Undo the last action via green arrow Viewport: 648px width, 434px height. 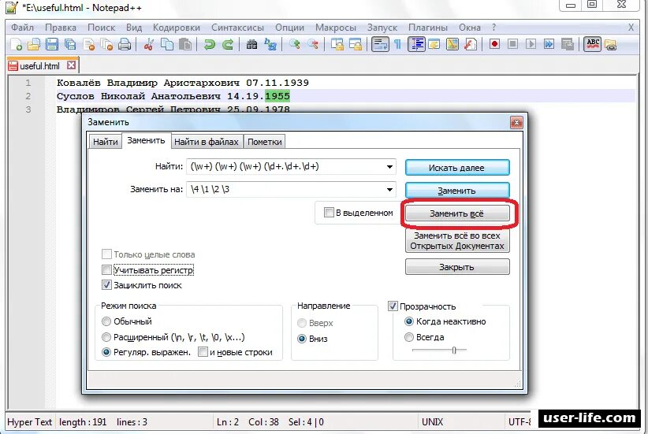(x=209, y=44)
